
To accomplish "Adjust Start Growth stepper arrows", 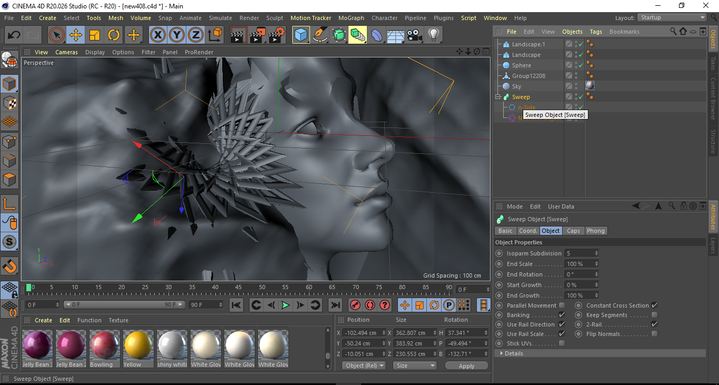I will [596, 285].
